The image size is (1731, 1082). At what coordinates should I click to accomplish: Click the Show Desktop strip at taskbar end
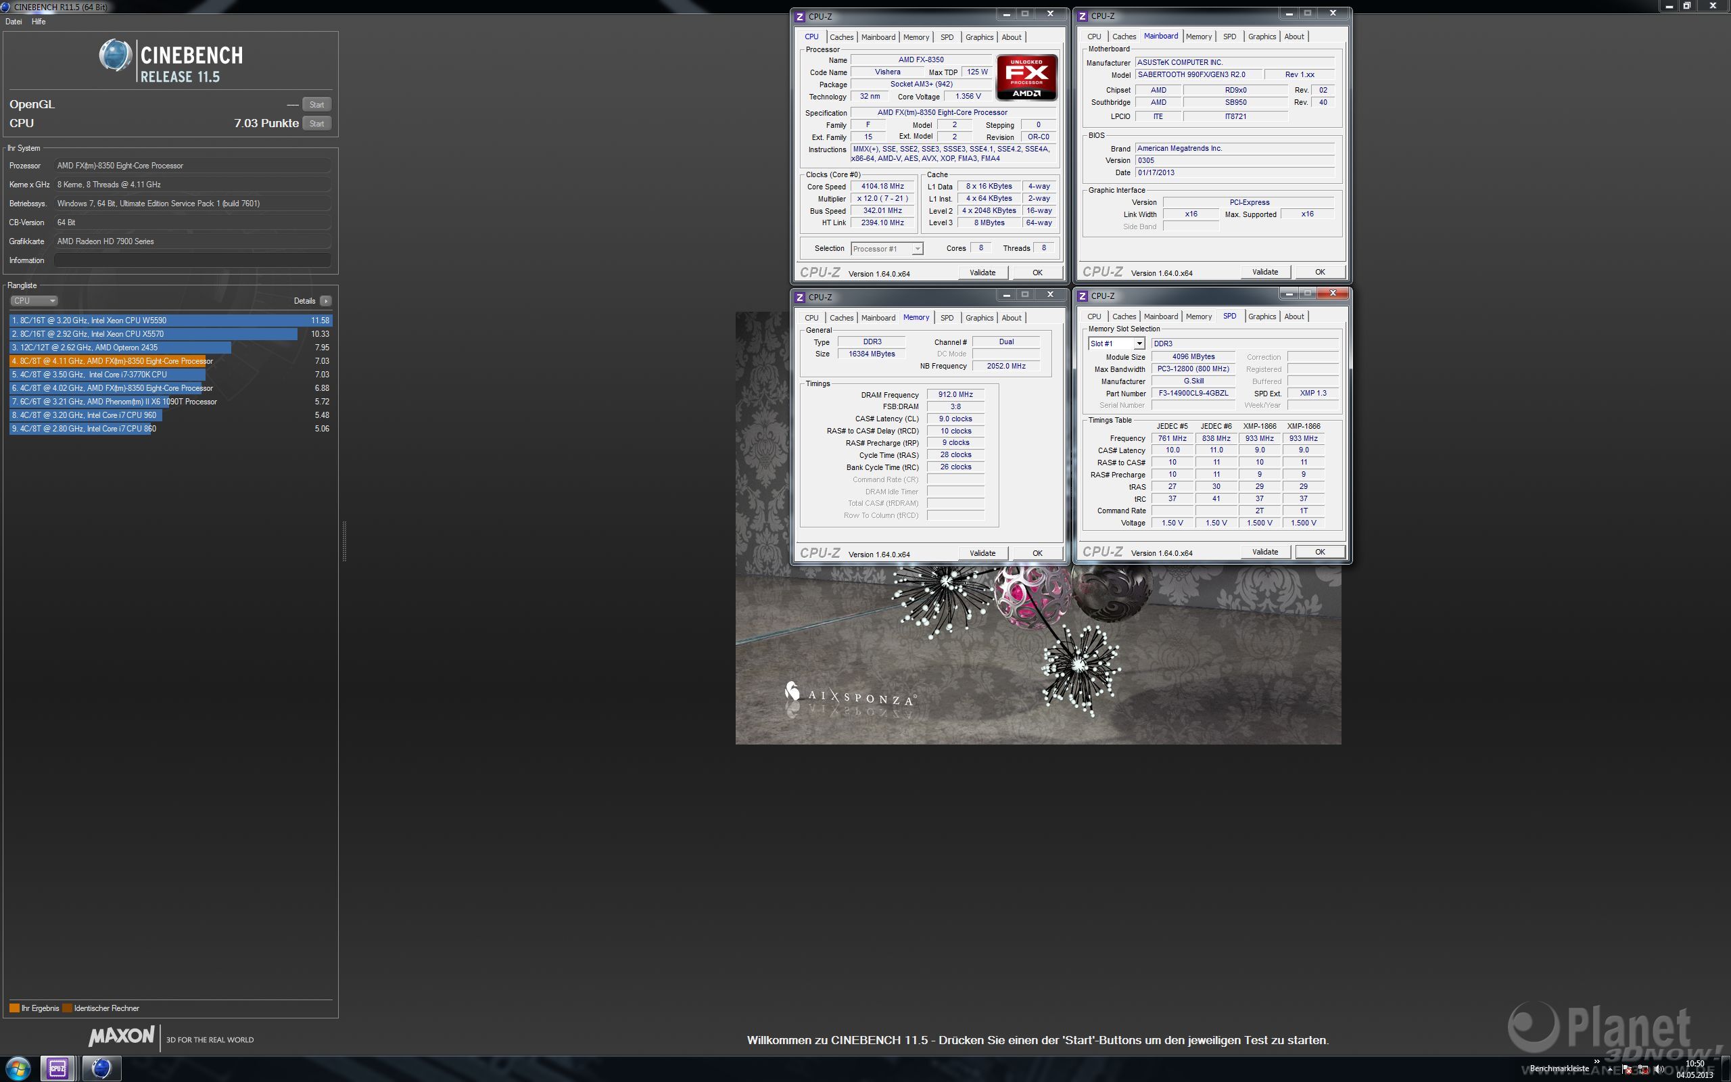click(1726, 1068)
